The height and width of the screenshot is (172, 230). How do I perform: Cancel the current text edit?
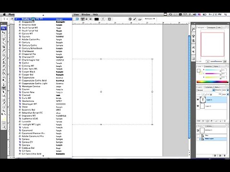coord(130,19)
